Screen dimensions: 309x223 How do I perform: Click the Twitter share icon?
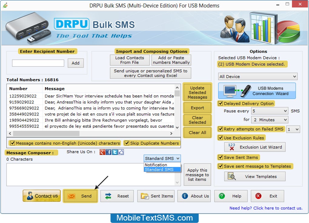click(115, 152)
